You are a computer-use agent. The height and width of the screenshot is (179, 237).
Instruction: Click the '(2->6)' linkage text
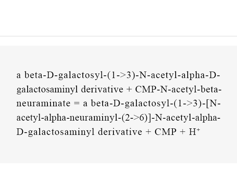pos(134,118)
